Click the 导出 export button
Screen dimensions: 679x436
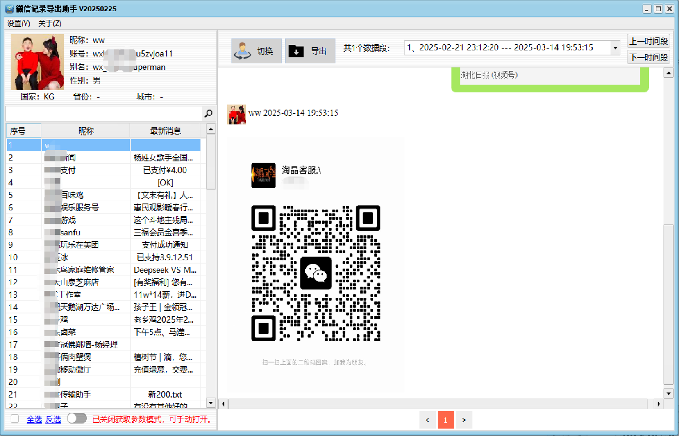[310, 51]
